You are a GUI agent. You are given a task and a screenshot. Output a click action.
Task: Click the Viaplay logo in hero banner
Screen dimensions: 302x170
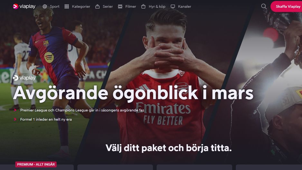pos(24,78)
